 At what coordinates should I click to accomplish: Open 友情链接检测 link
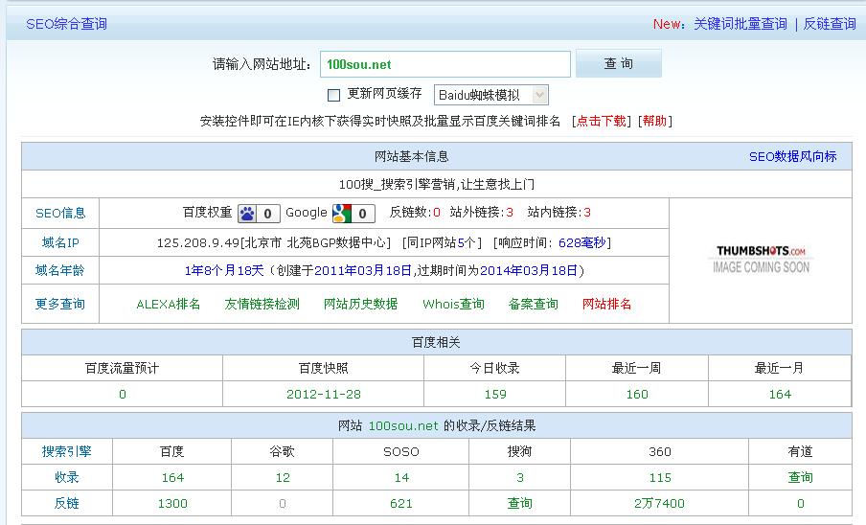point(262,304)
